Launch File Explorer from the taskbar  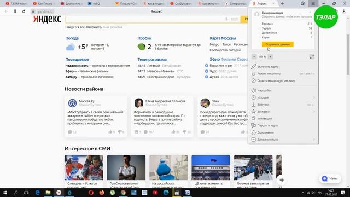point(48,193)
